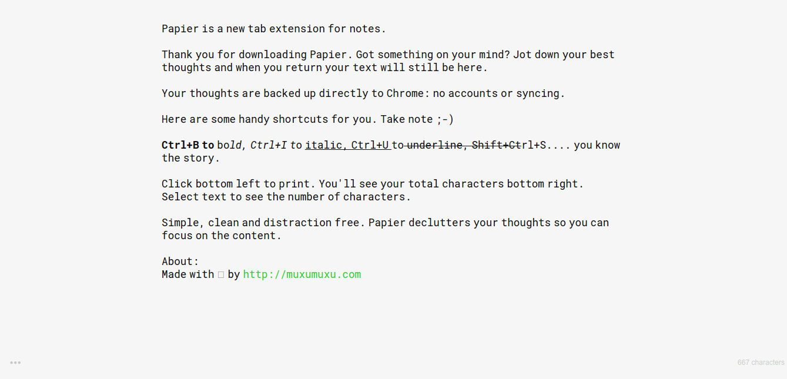This screenshot has height=379, width=787.
Task: Place cursor at 'focus on the content.' line
Action: click(x=222, y=236)
